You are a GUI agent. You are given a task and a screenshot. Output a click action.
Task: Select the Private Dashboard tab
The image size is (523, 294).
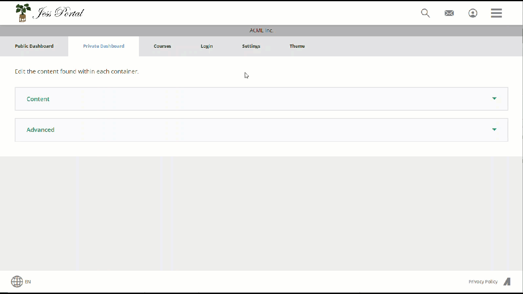click(104, 46)
